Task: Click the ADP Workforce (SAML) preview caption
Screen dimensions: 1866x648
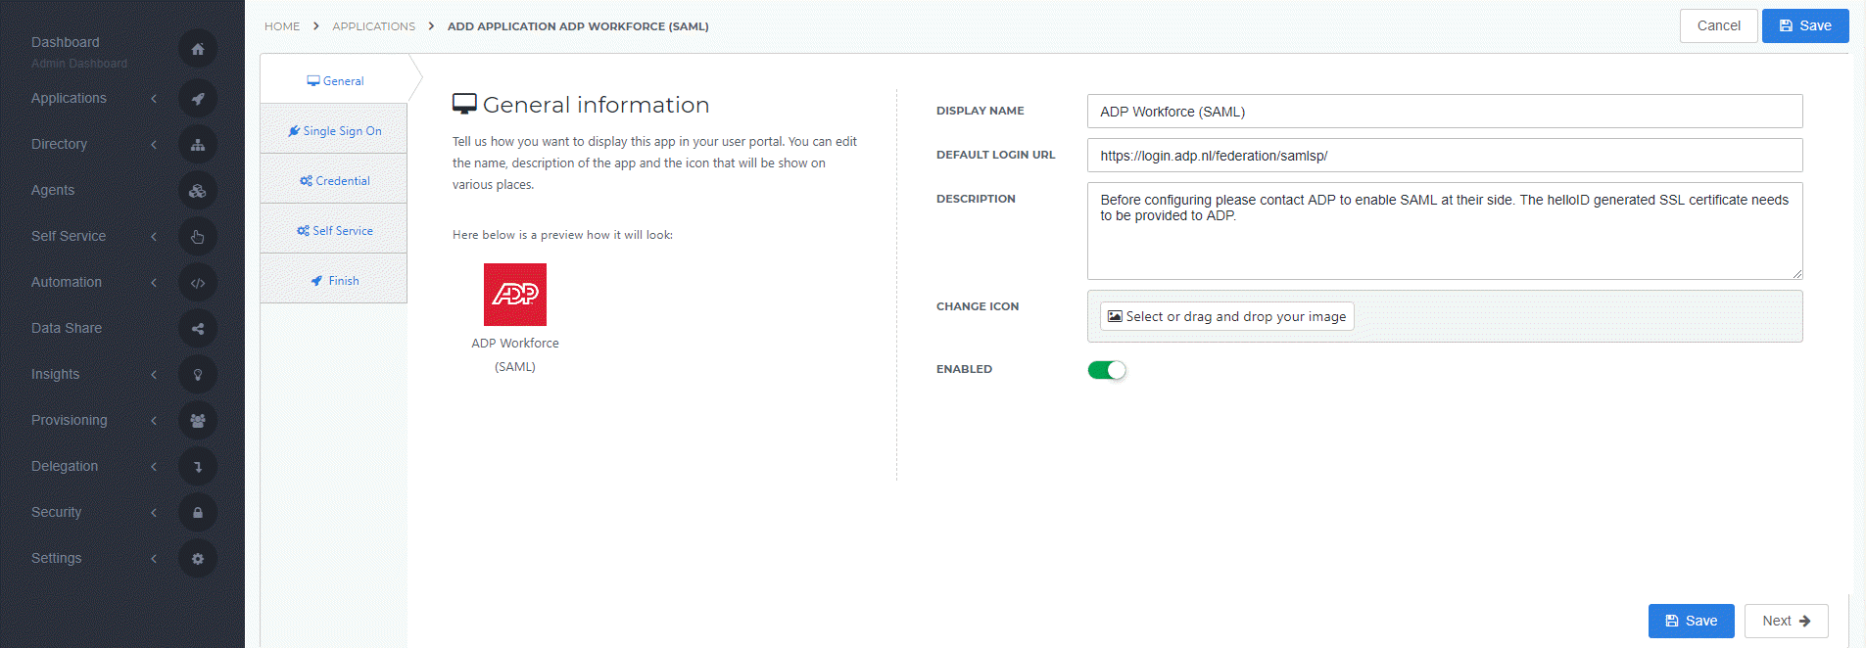Action: 515,354
